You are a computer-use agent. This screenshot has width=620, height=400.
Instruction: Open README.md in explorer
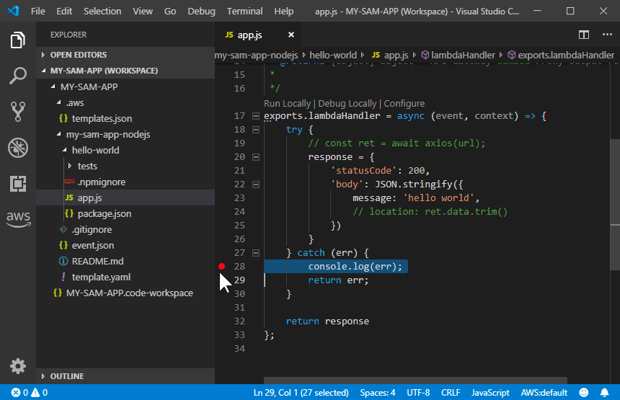[125, 262]
